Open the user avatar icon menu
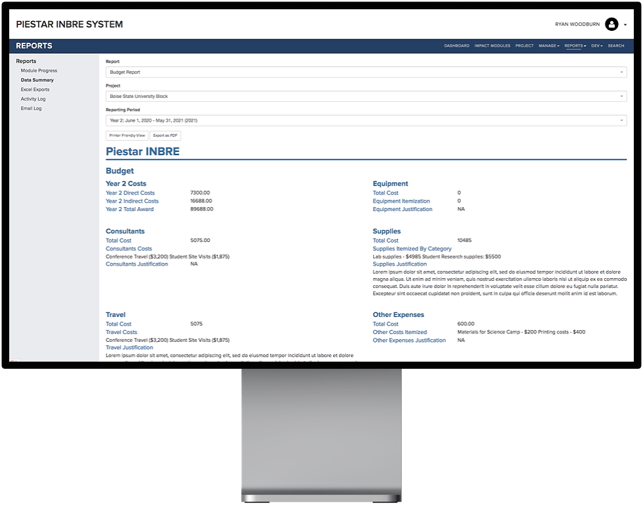643x505 pixels. pyautogui.click(x=611, y=24)
